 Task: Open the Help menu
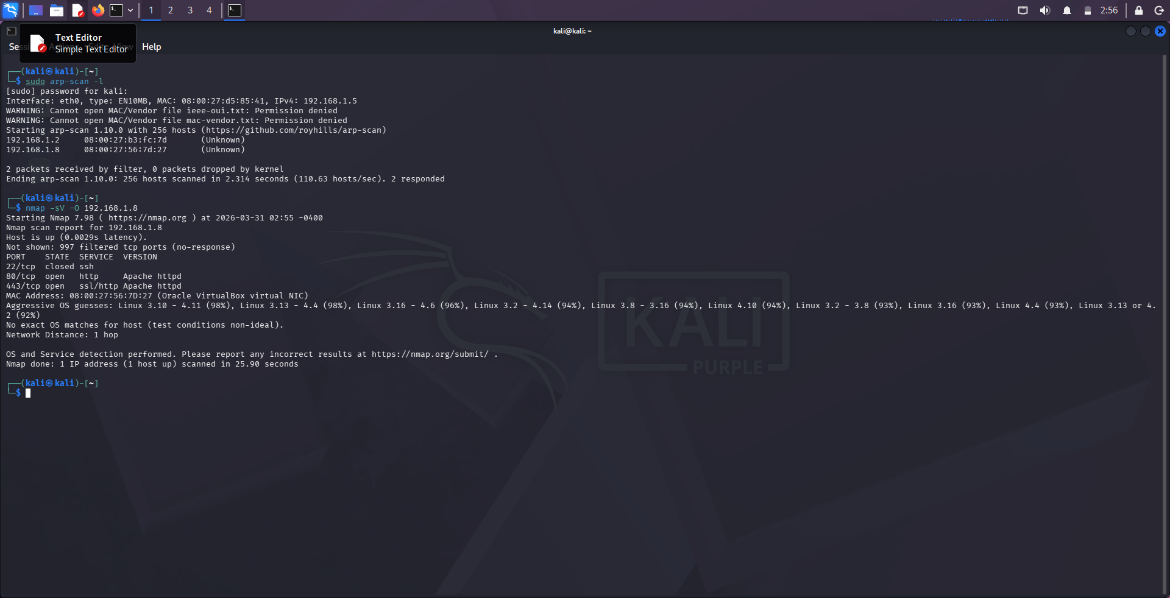(x=152, y=47)
